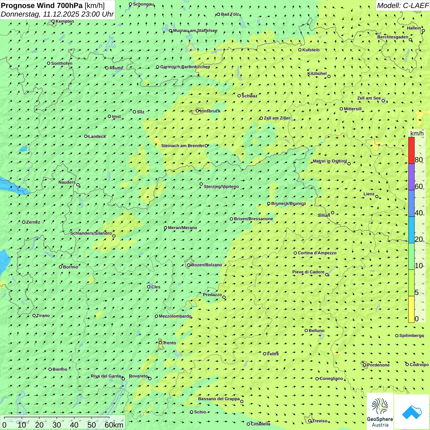Click the Lienz location dot
The image size is (430, 430).
point(377,197)
